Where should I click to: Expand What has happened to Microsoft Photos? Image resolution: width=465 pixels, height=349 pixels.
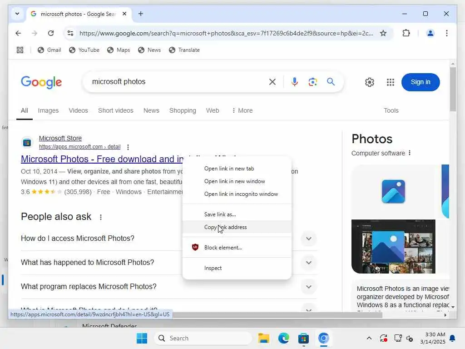(309, 263)
